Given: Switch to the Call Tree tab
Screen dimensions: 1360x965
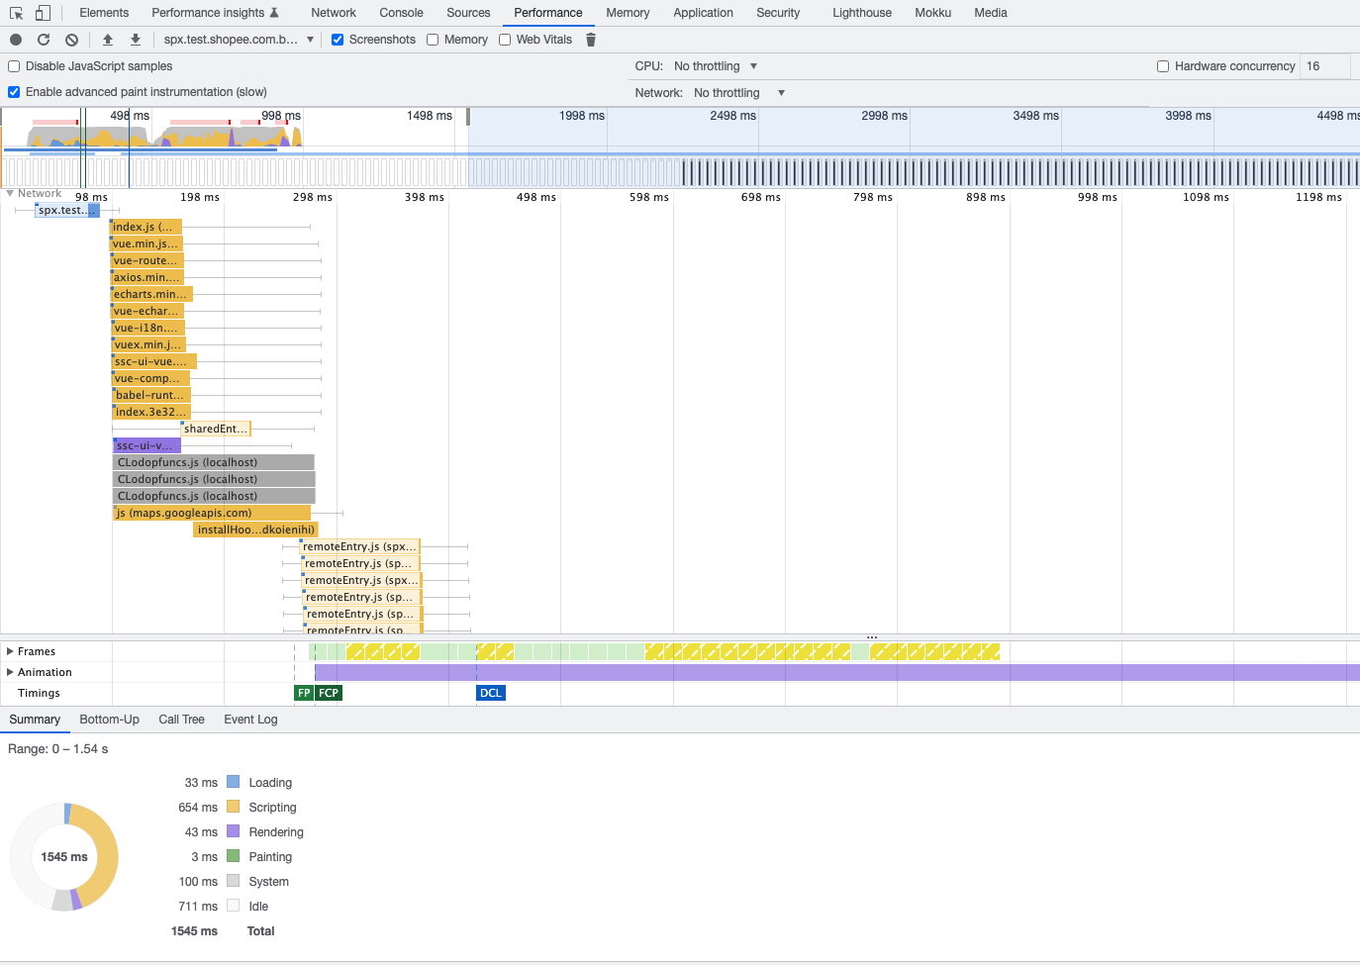Looking at the screenshot, I should [x=182, y=720].
